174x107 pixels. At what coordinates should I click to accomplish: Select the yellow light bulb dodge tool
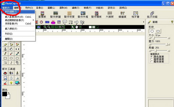tap(11, 83)
